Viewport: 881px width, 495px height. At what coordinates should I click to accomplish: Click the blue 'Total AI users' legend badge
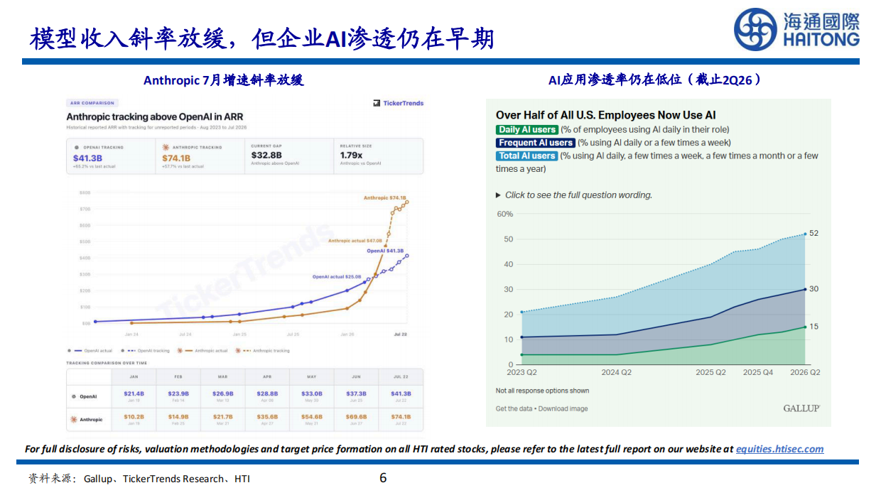(x=527, y=156)
